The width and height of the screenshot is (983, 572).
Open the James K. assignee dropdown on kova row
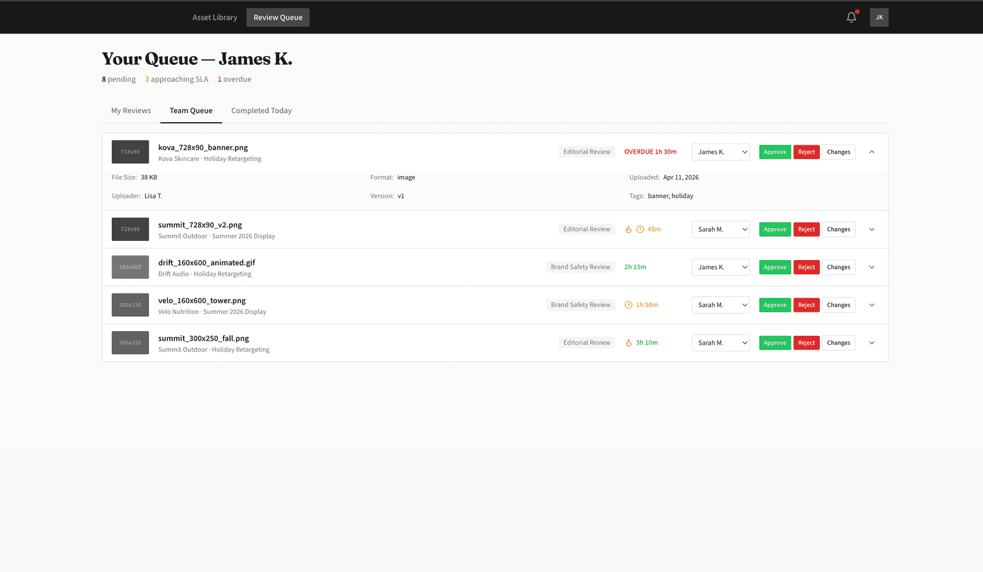coord(720,152)
